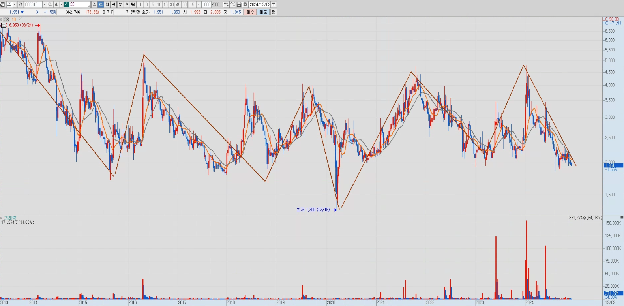Click the 2020 label on time axis
624x306 pixels.
coord(331,303)
